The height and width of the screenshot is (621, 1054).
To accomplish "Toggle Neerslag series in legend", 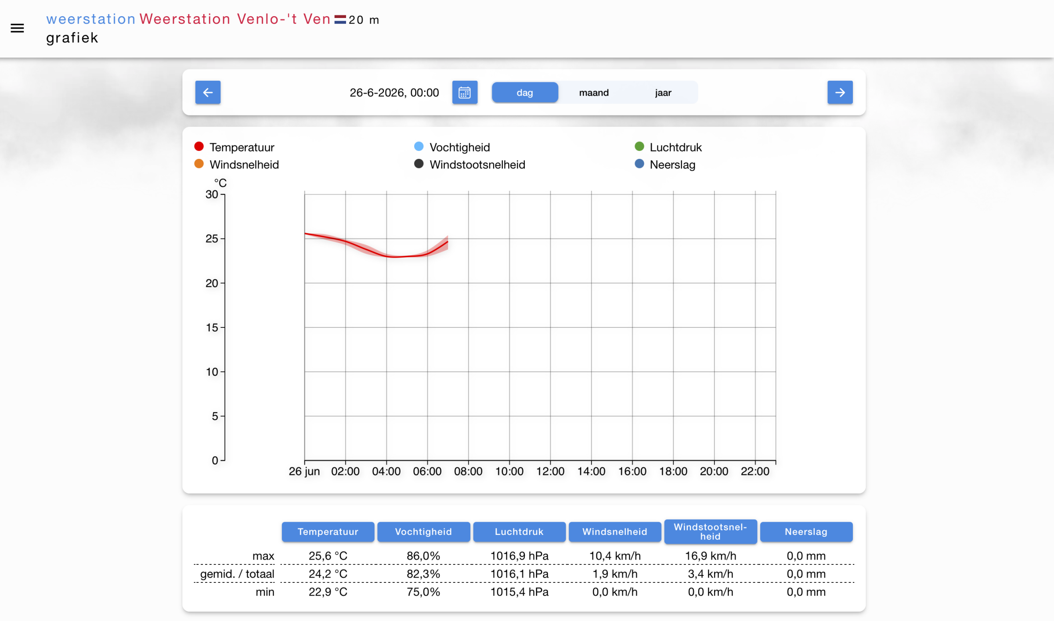I will click(x=665, y=165).
